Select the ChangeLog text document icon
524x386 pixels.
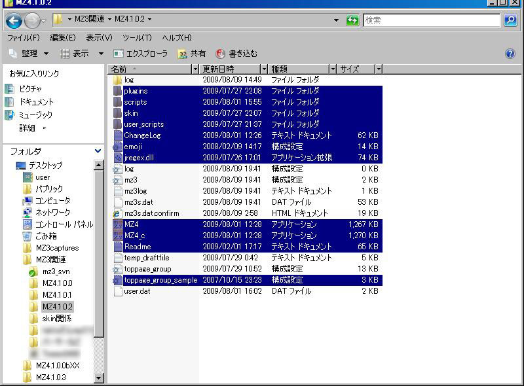click(x=117, y=135)
